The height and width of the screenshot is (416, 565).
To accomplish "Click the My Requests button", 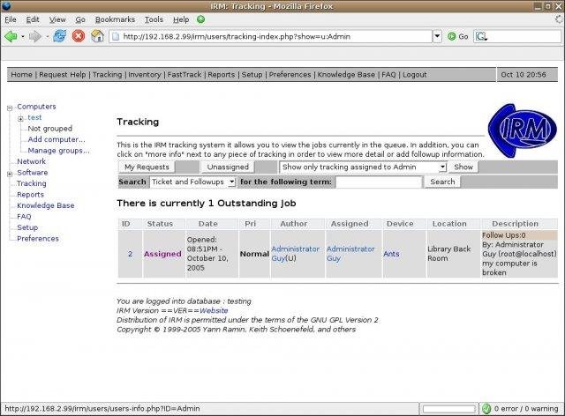I will pyautogui.click(x=147, y=167).
